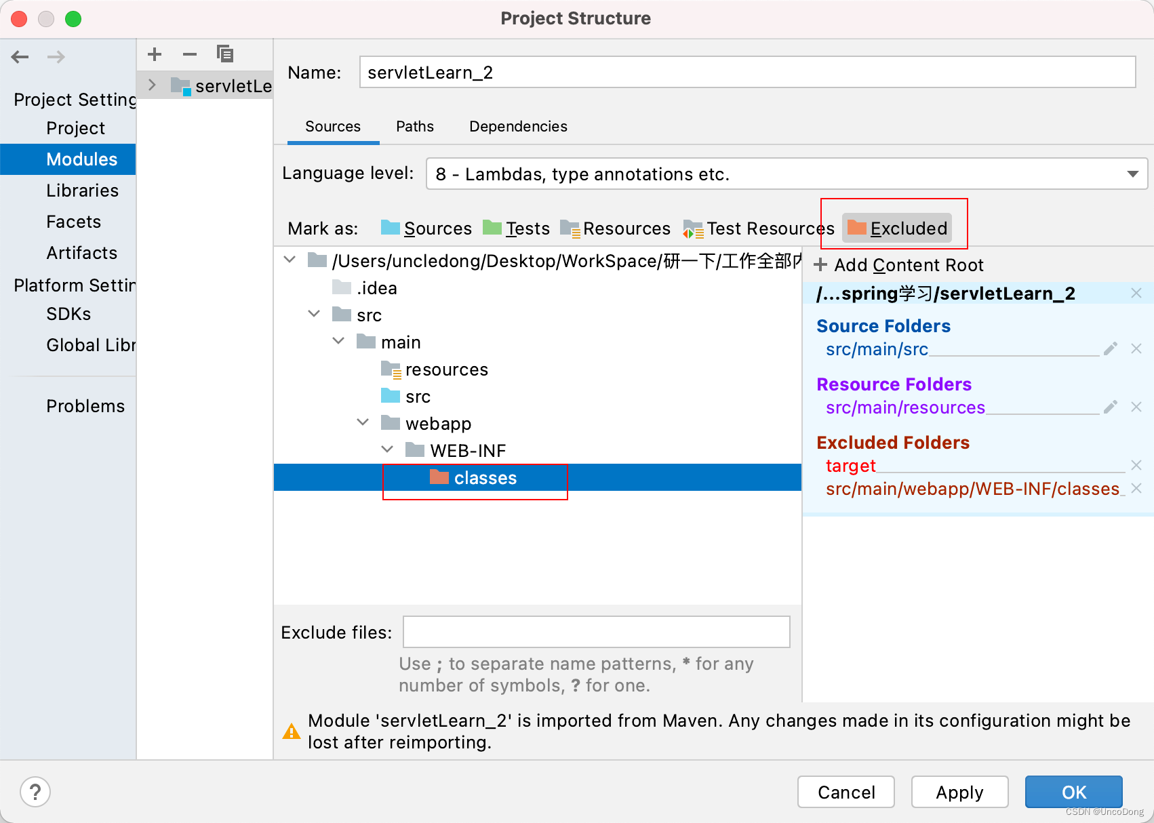Viewport: 1154px width, 823px height.
Task: Open Problems page
Action: [x=85, y=406]
